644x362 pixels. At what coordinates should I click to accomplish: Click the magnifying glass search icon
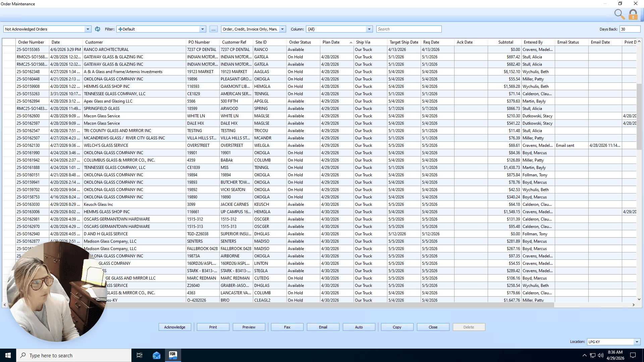point(619,14)
